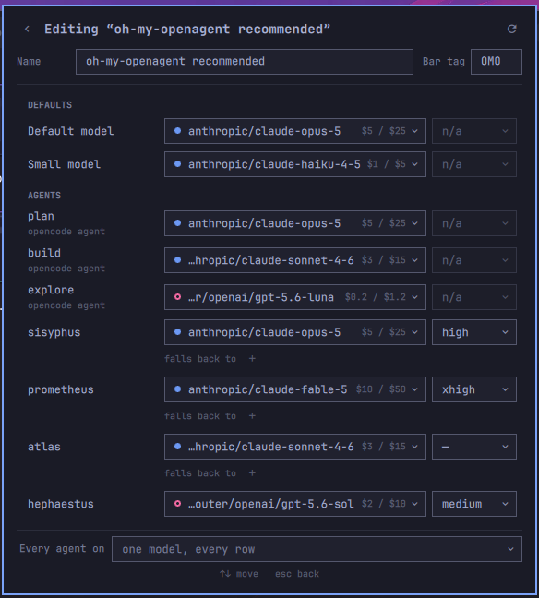Click the refresh icon in the header
This screenshot has height=598, width=539.
pos(512,29)
